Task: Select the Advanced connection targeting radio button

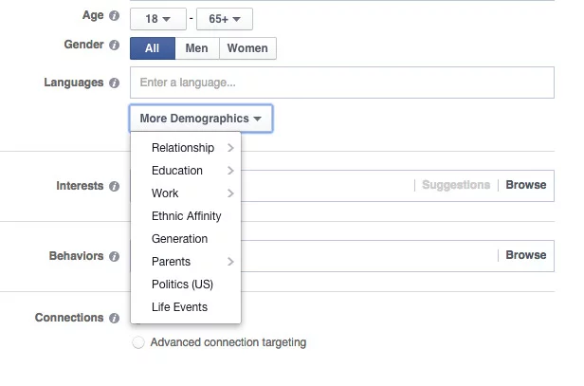Action: click(138, 342)
